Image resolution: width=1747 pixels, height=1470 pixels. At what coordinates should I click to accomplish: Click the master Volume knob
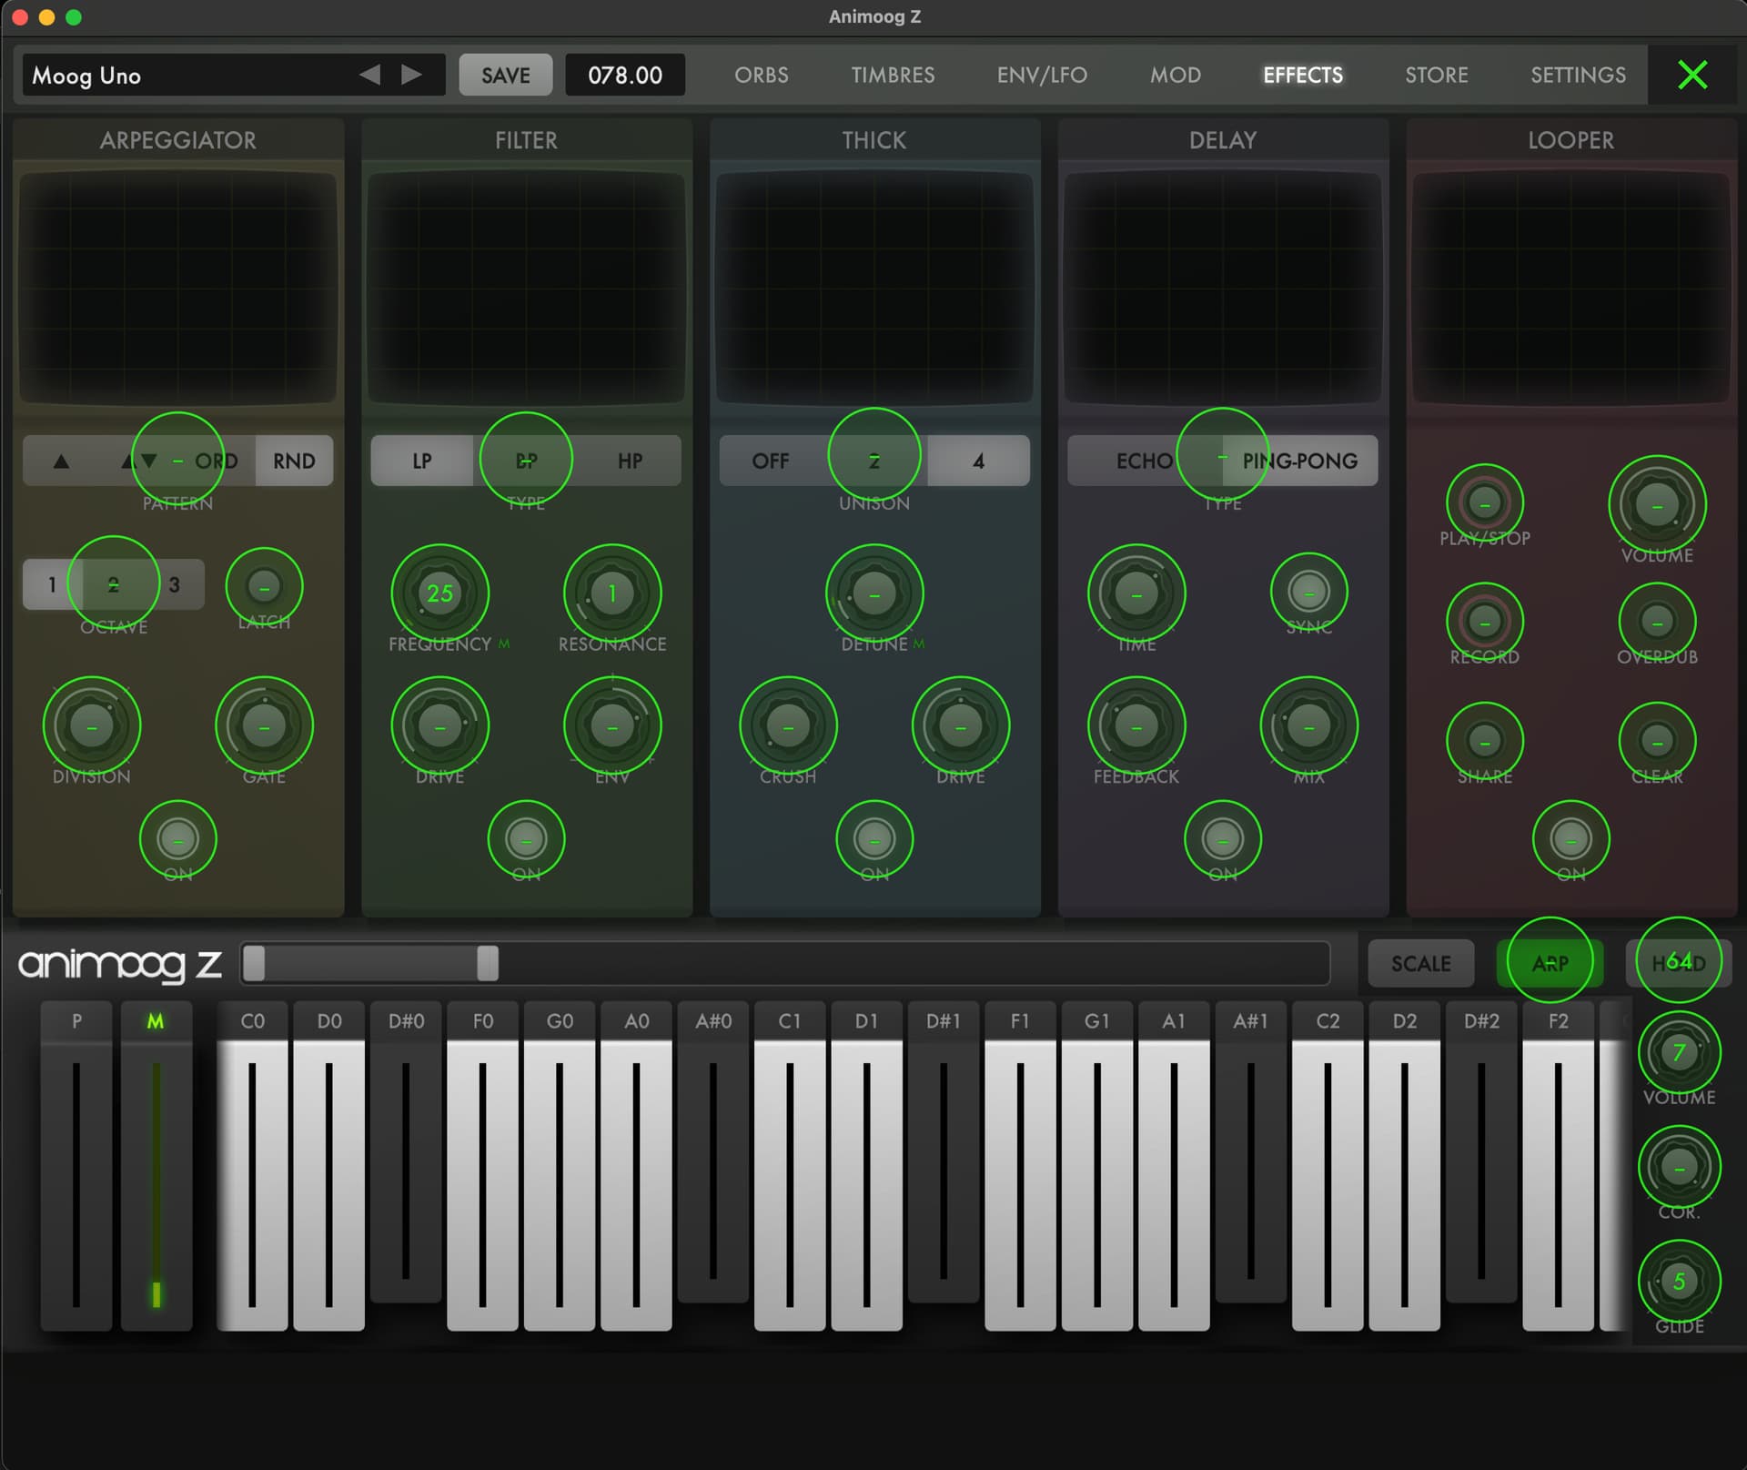coord(1679,1053)
